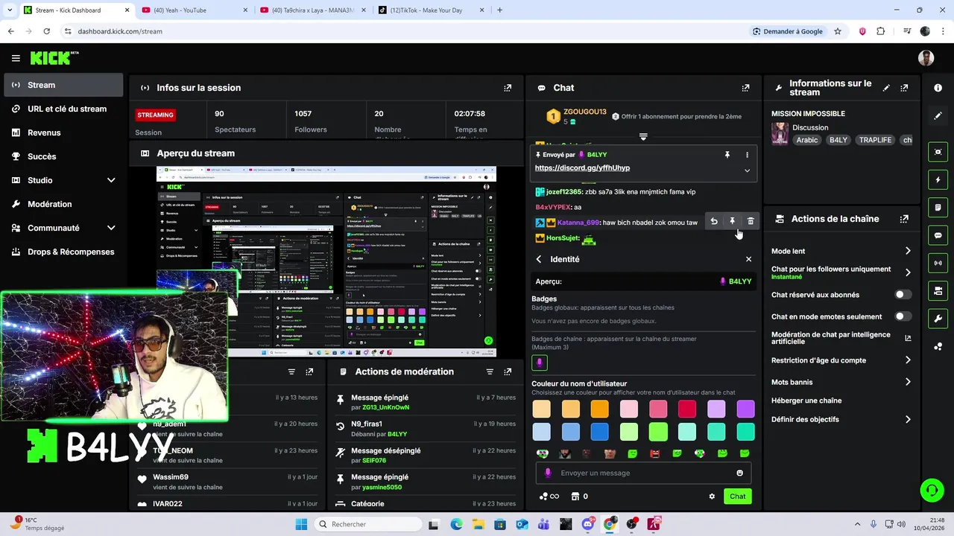Open chat settings gear icon
The image size is (954, 536).
click(x=712, y=497)
